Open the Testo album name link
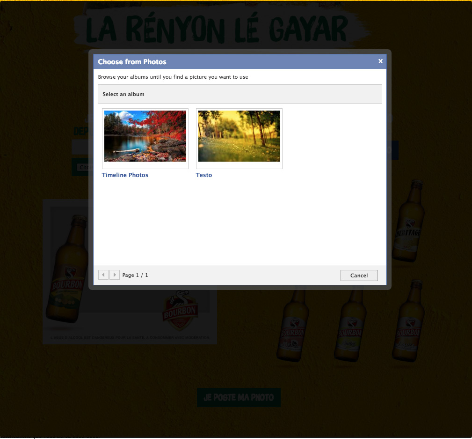 point(204,175)
